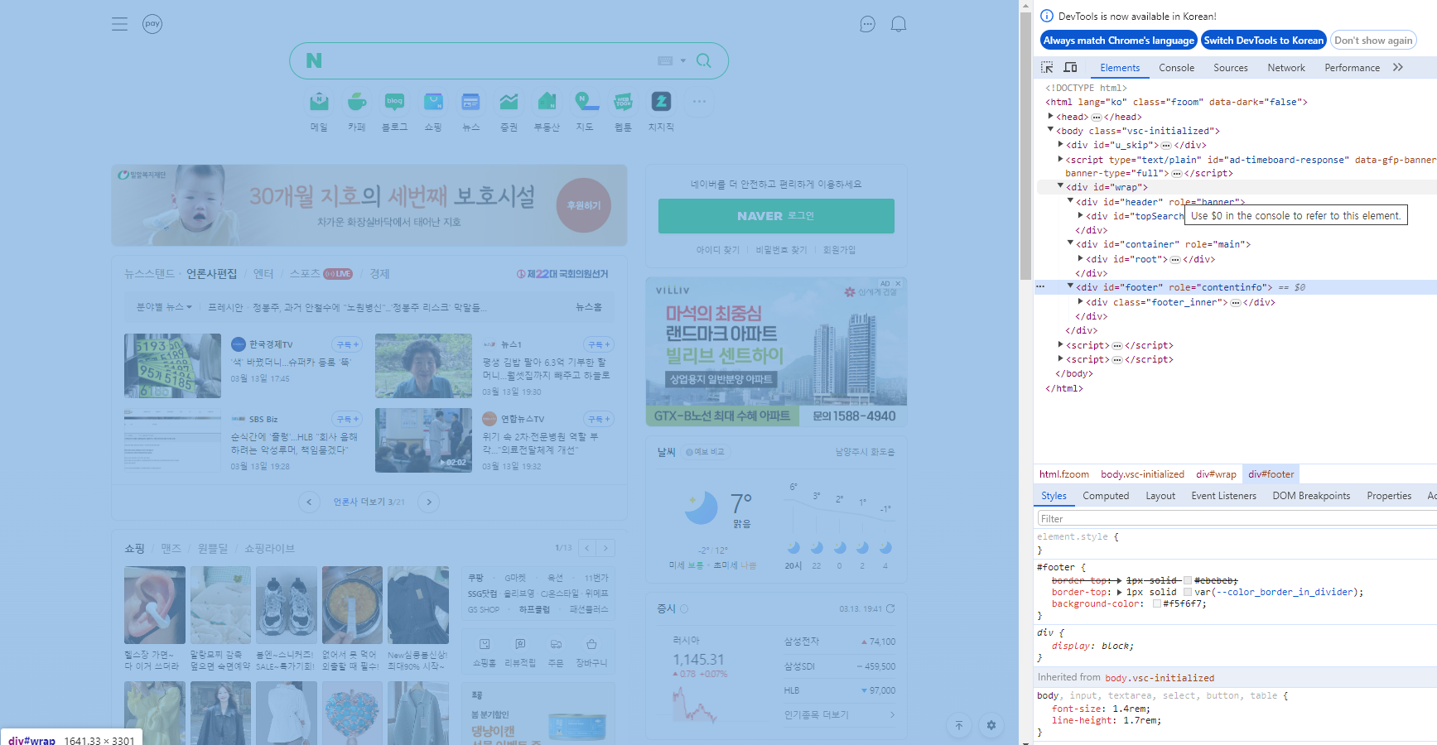Image resolution: width=1437 pixels, height=745 pixels.
Task: Open the page settings gear icon
Action: (x=991, y=725)
